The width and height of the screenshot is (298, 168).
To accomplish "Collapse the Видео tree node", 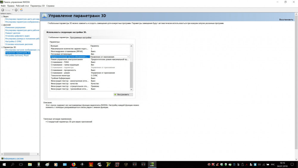I will [x=2, y=16].
